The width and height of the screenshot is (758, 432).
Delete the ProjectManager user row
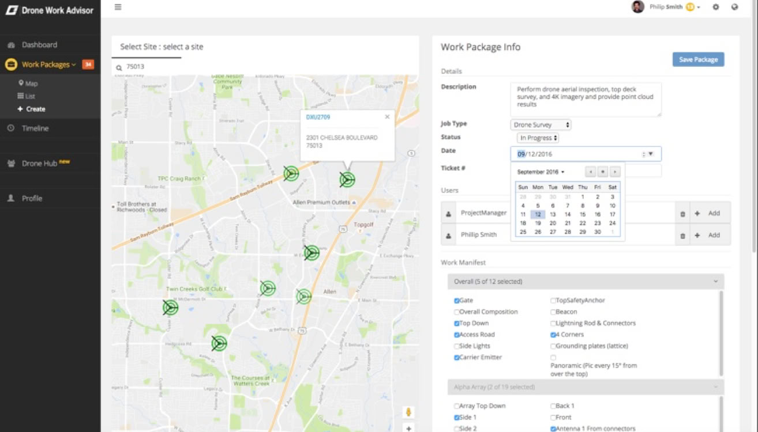point(682,214)
